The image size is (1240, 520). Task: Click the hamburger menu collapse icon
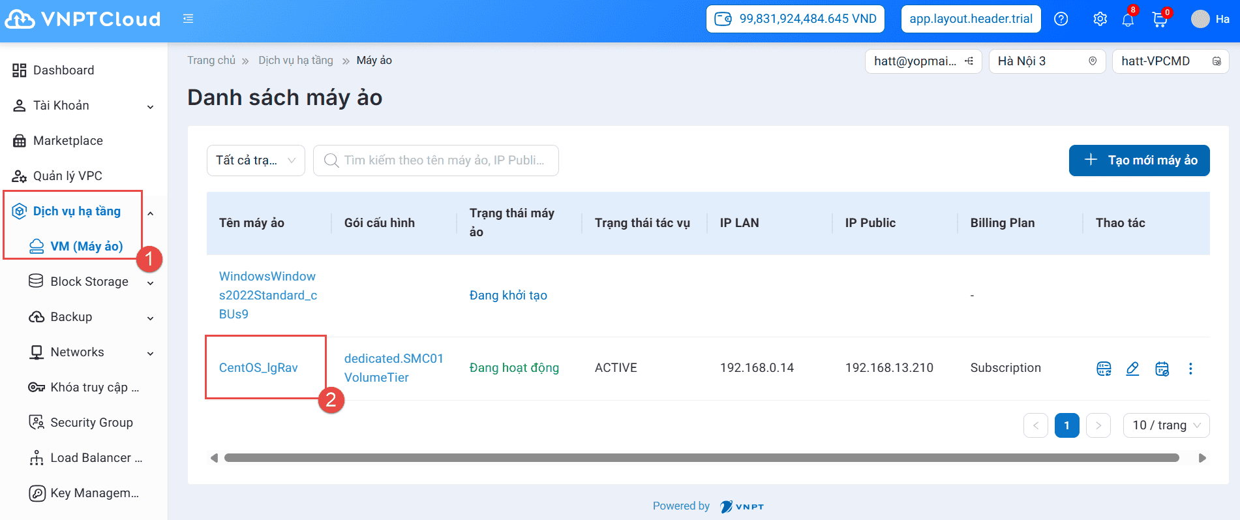click(188, 19)
